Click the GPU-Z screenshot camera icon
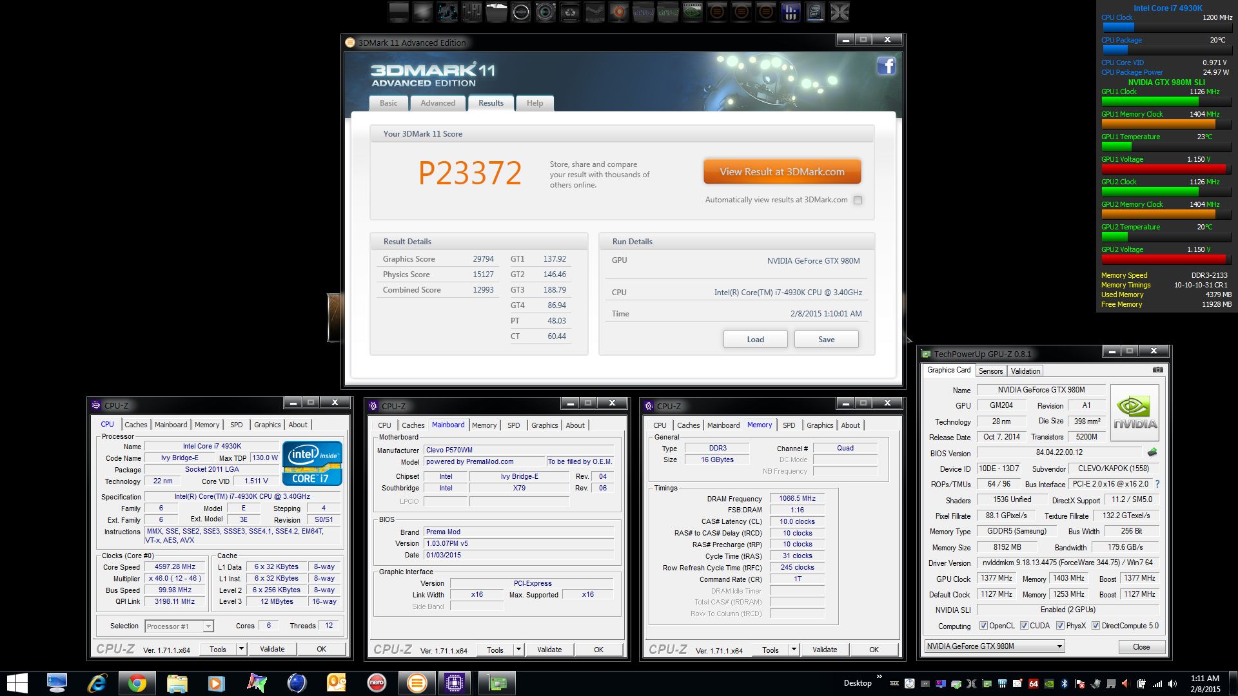This screenshot has width=1238, height=696. coord(1158,370)
